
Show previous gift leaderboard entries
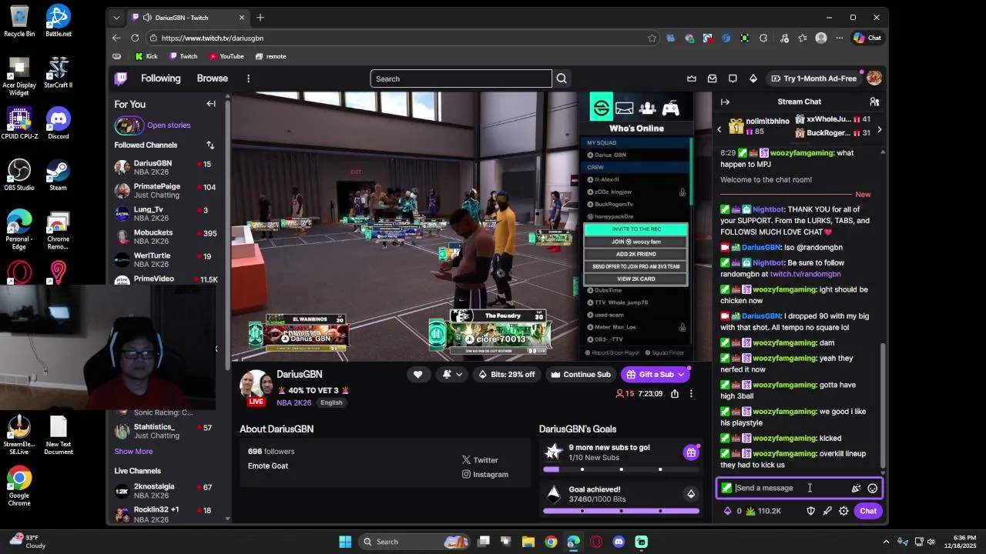tap(719, 130)
